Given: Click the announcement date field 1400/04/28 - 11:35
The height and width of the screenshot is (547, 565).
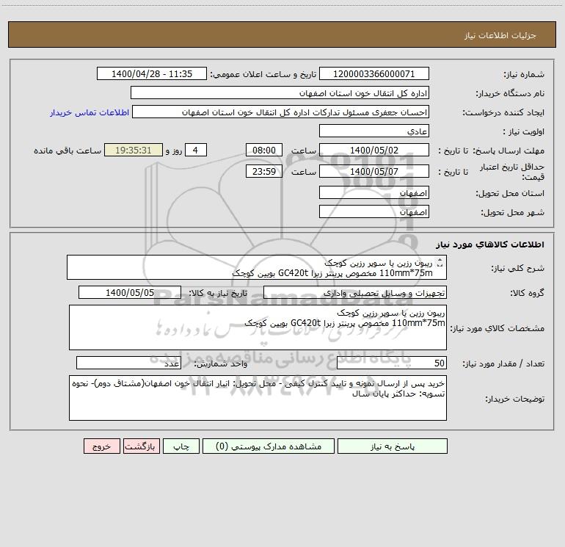Looking at the screenshot, I should pos(152,73).
